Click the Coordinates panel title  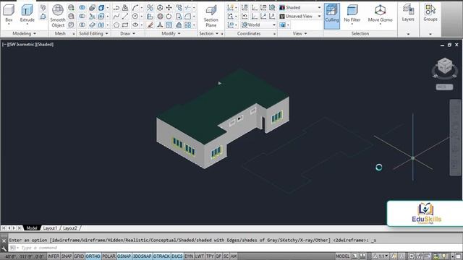249,34
